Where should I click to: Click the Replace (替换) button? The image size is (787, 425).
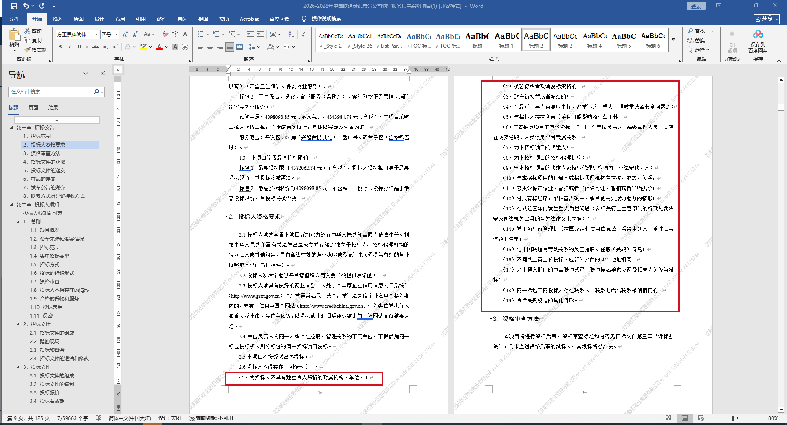[696, 40]
